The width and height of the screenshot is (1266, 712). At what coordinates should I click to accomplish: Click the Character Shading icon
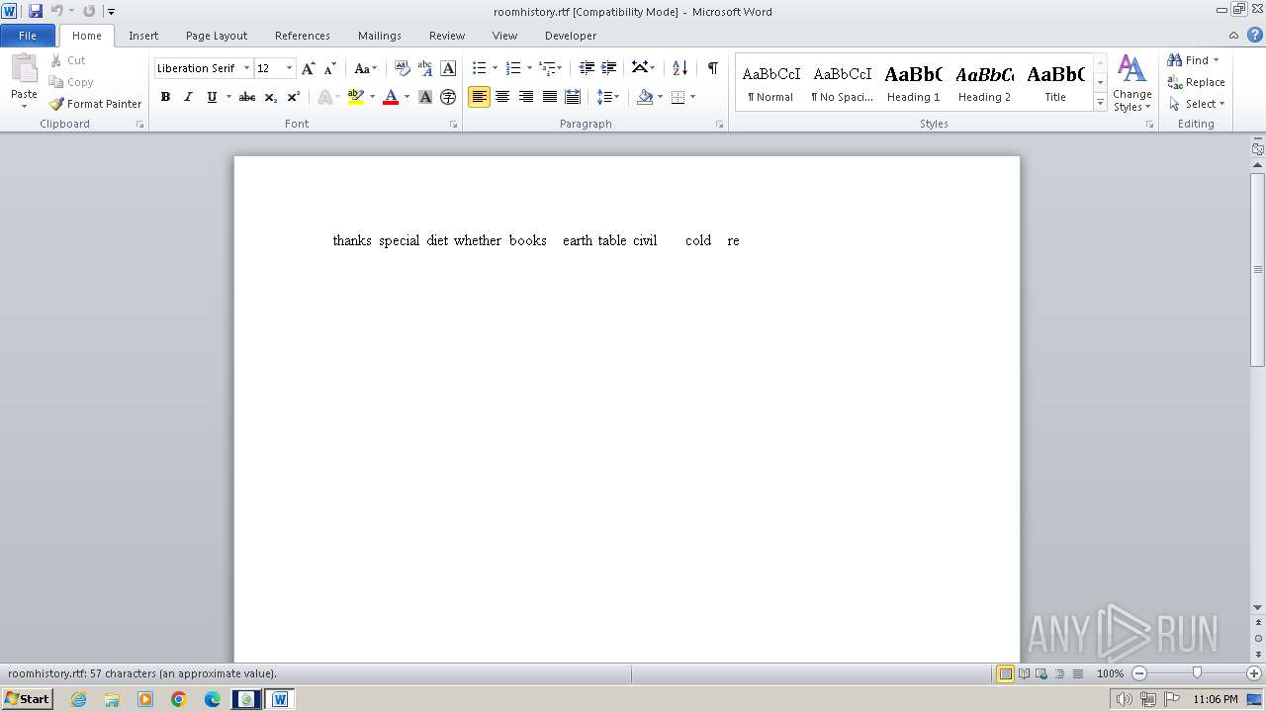click(425, 97)
